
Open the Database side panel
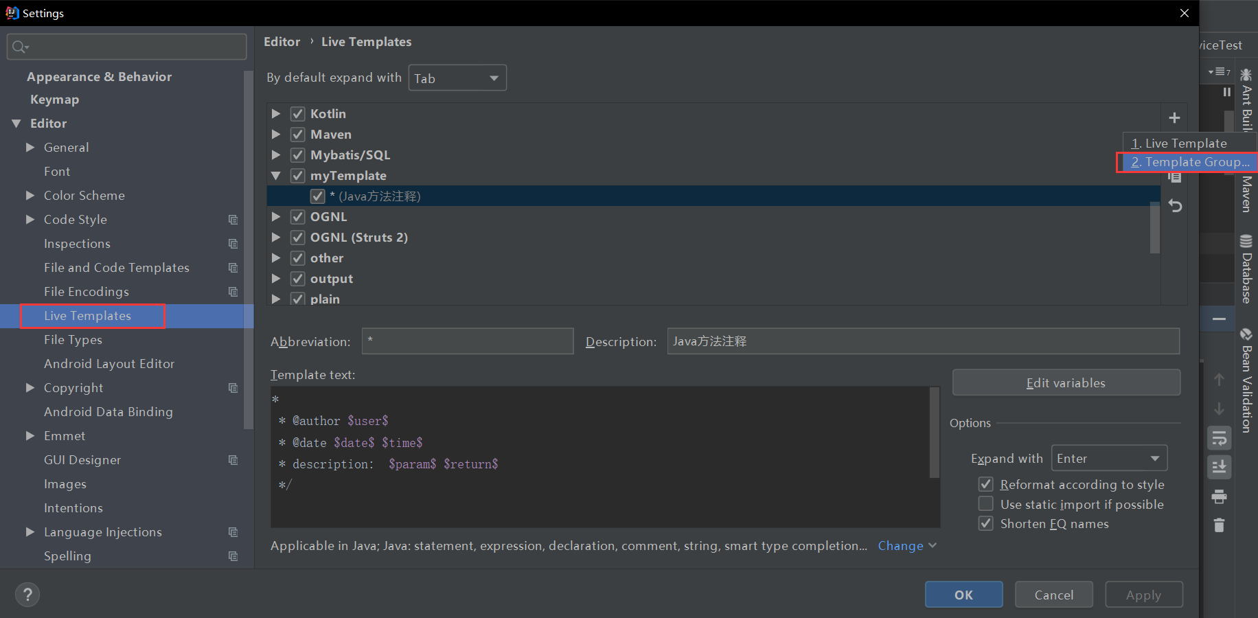click(1246, 268)
